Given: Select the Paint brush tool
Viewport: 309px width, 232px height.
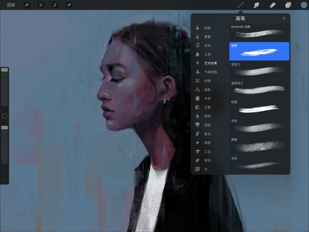Looking at the screenshot, I should click(241, 5).
